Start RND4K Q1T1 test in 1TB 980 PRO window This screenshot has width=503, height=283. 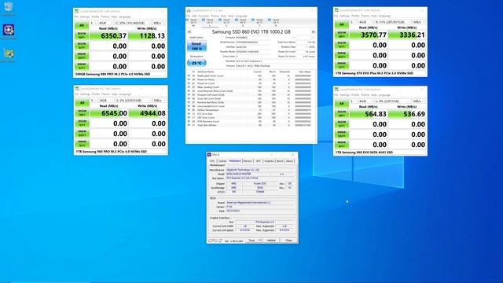(82, 144)
